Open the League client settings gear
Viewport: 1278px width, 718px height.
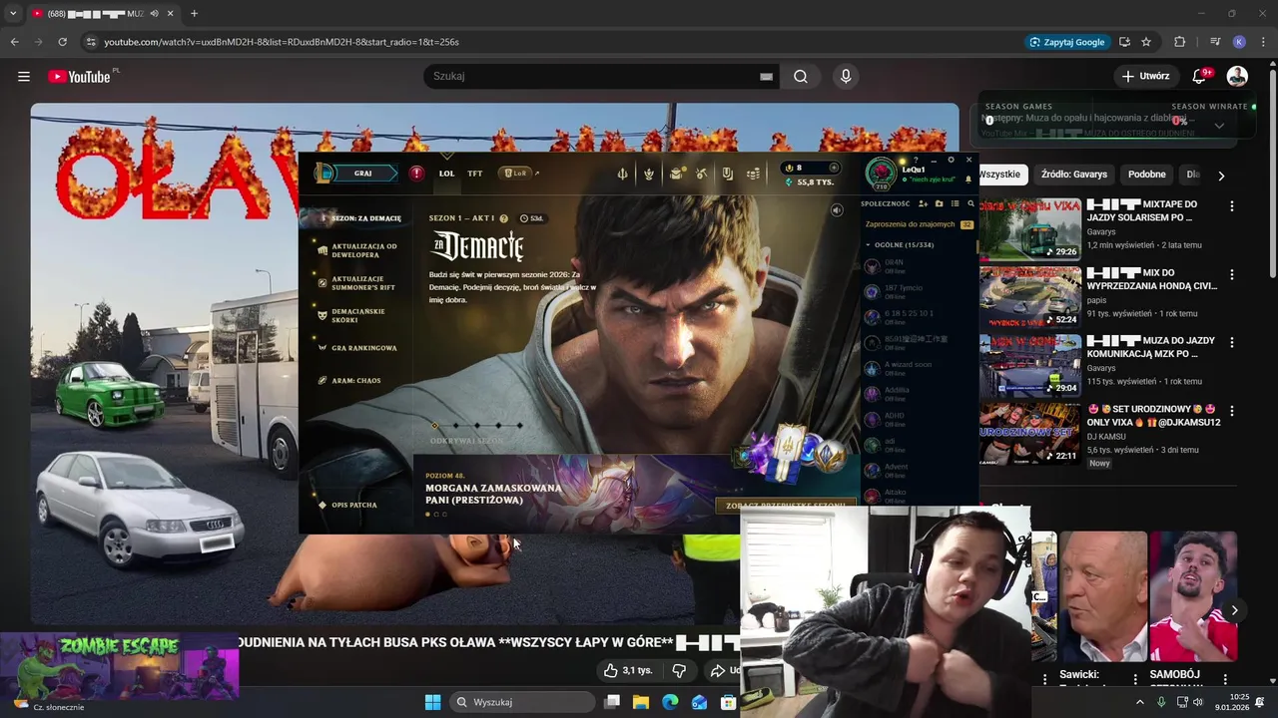coord(951,160)
